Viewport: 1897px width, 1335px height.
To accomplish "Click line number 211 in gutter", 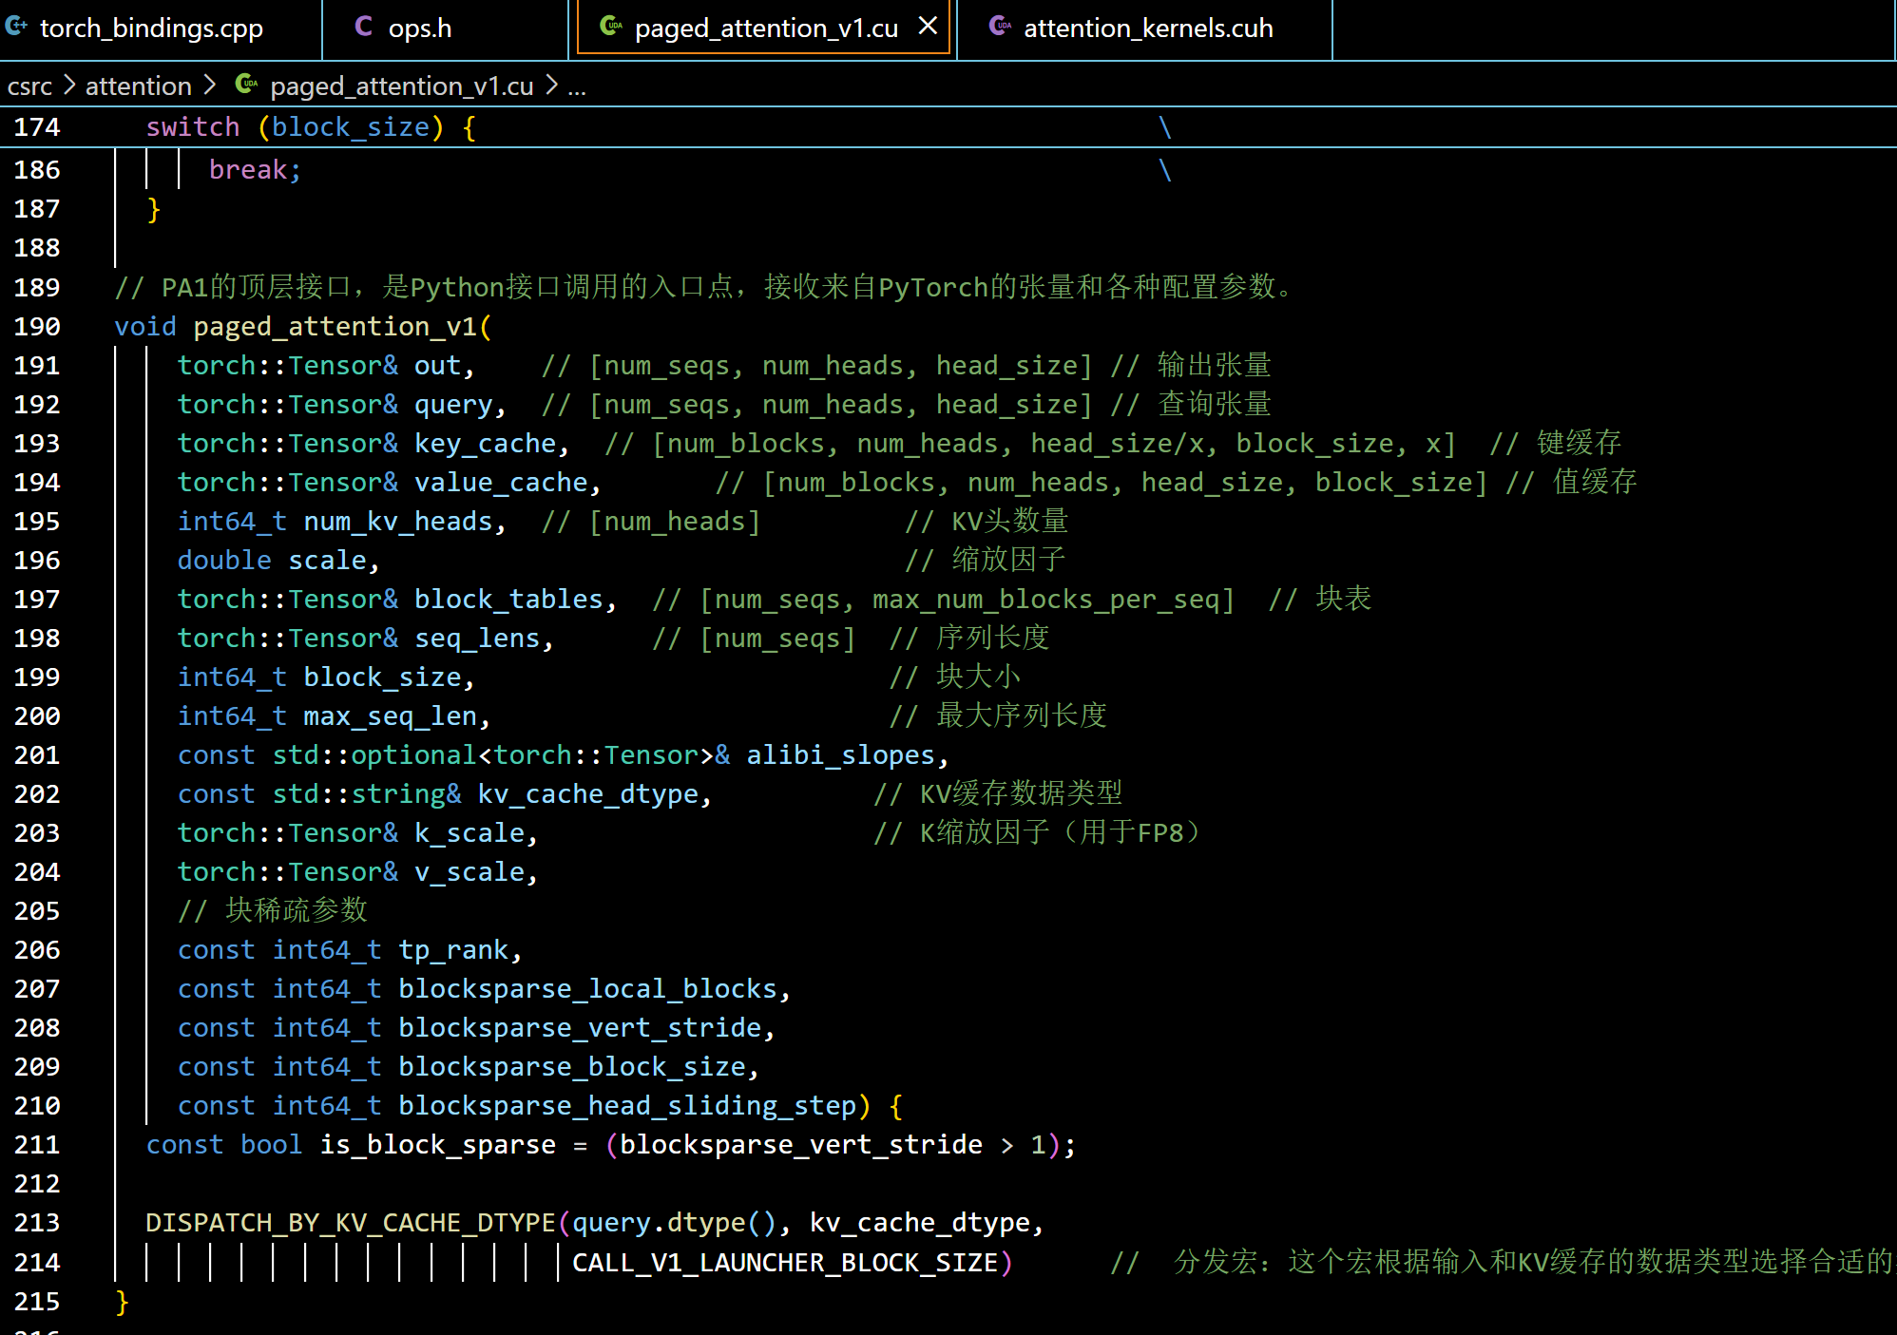I will tap(37, 1145).
